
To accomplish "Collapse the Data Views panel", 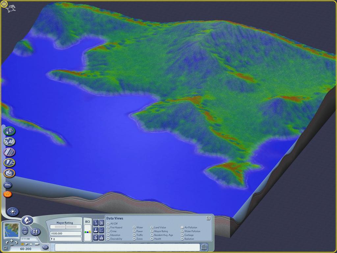I will pos(208,218).
